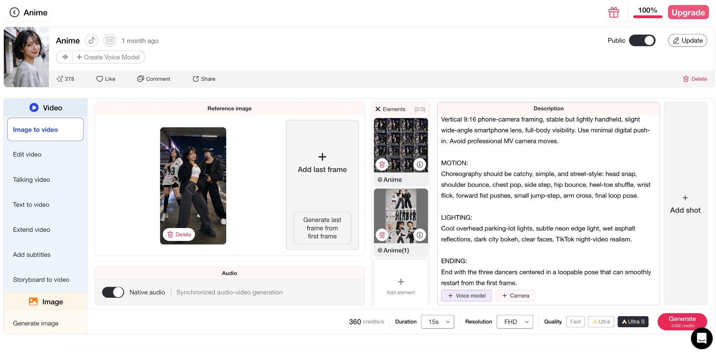Click the '1 month ago' timestamp
The width and height of the screenshot is (716, 352).
click(140, 41)
